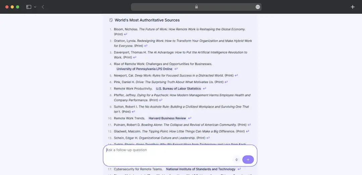
Task: Open University of Pennsylvania LPS Online link
Action: tap(144, 69)
